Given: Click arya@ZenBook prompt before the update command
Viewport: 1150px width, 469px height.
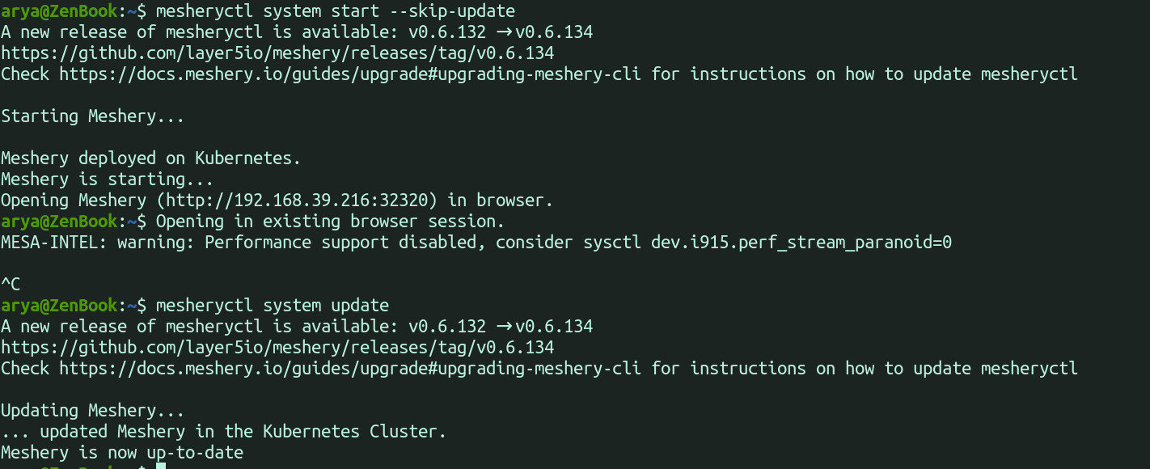Looking at the screenshot, I should (59, 306).
